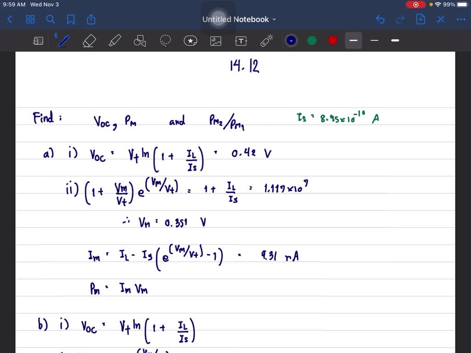Image resolution: width=471 pixels, height=353 pixels.
Task: Insert a photo into the notebook
Action: pyautogui.click(x=216, y=40)
